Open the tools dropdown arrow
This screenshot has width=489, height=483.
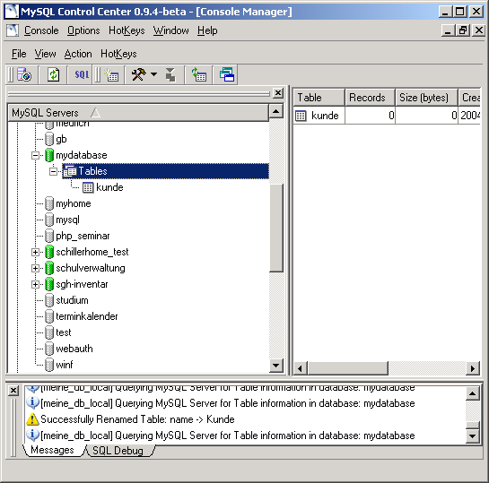tap(153, 74)
